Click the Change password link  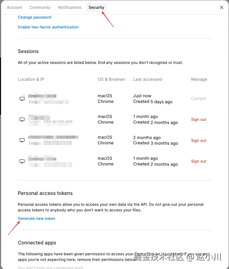coord(34,17)
